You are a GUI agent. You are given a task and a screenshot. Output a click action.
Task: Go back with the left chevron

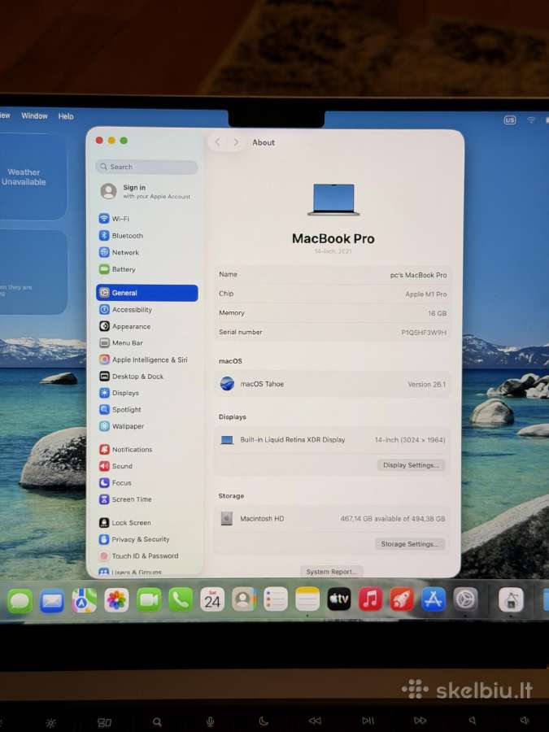(x=217, y=142)
